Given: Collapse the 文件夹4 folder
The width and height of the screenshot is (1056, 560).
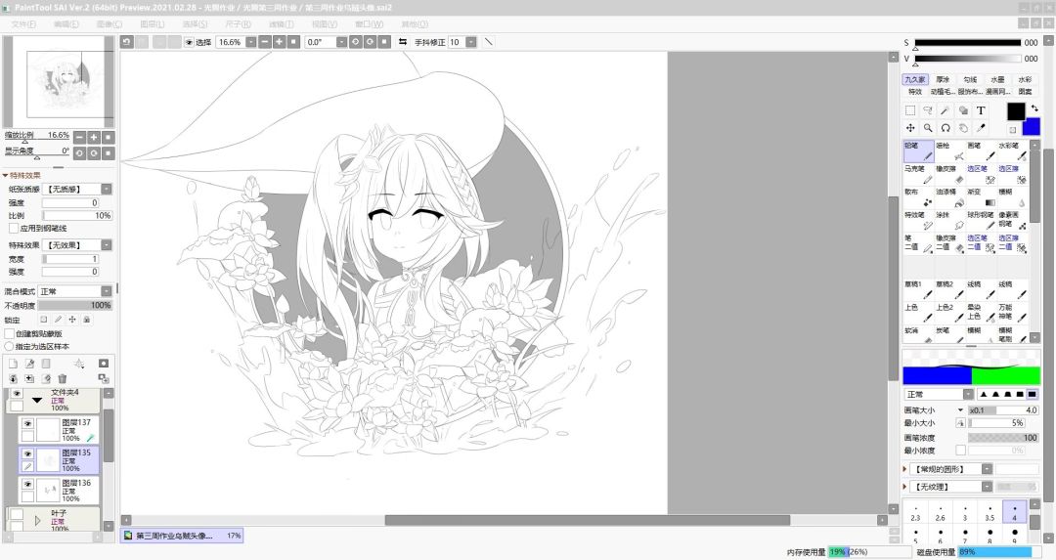Looking at the screenshot, I should tap(38, 400).
